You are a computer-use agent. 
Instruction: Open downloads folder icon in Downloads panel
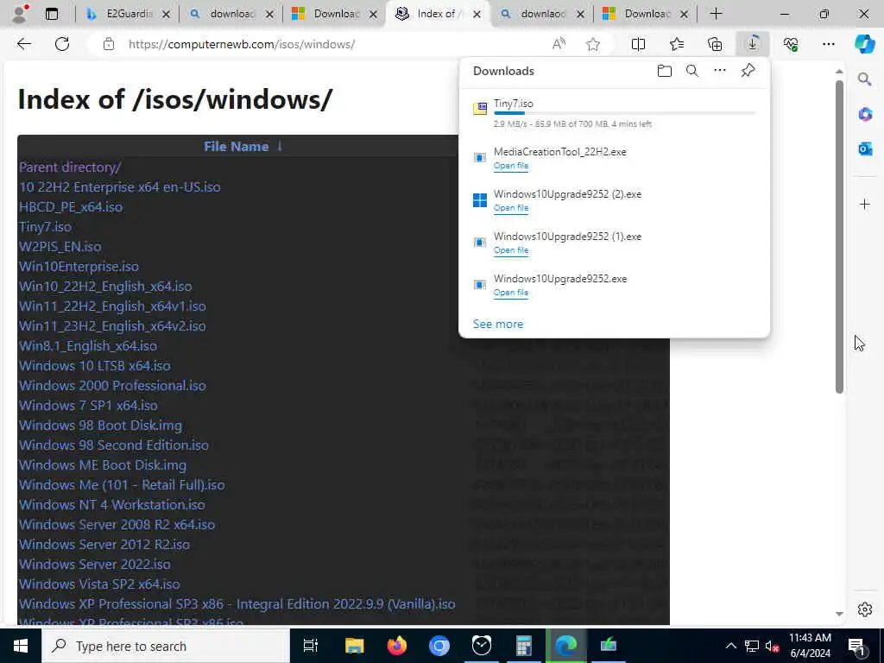[665, 71]
